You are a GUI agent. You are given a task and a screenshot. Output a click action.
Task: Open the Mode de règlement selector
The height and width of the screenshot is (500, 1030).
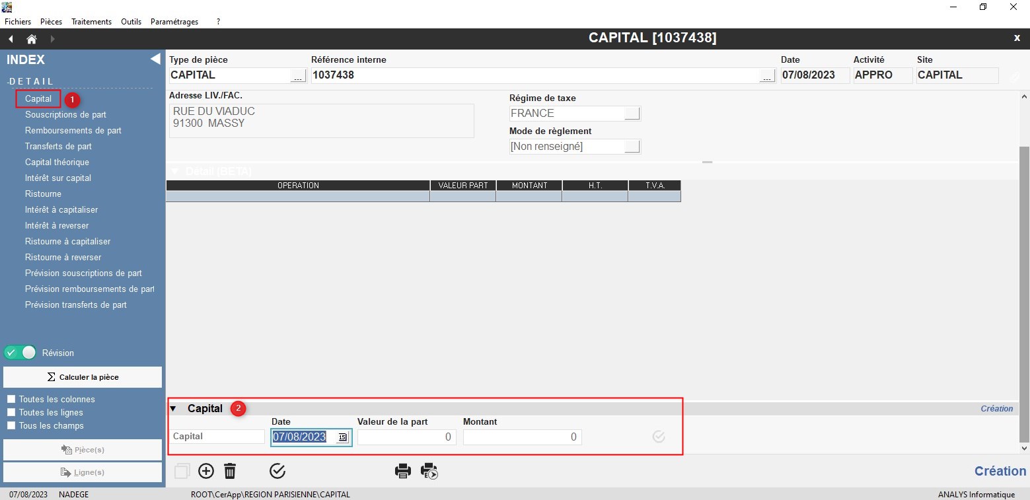point(632,147)
